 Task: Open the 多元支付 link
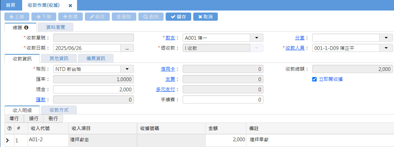[x=165, y=90]
